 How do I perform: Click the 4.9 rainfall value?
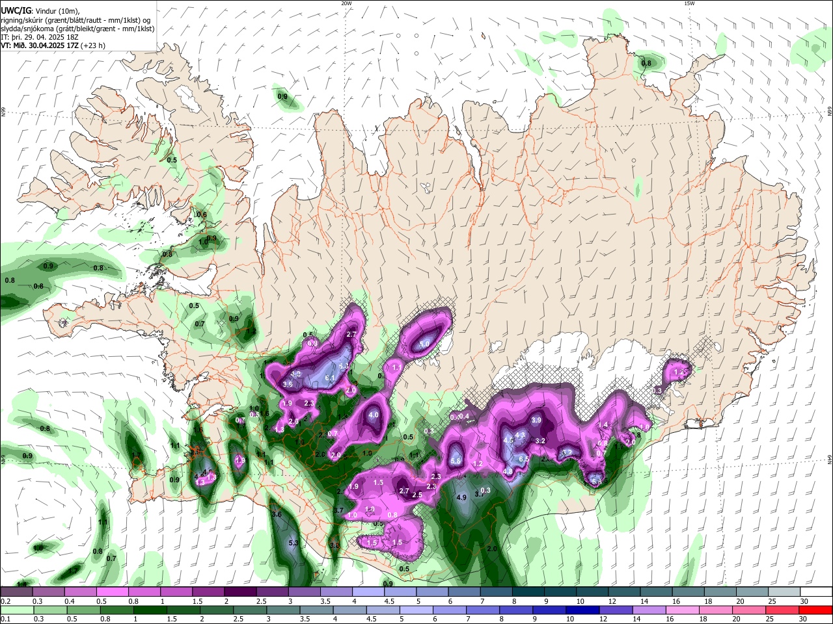click(x=461, y=498)
